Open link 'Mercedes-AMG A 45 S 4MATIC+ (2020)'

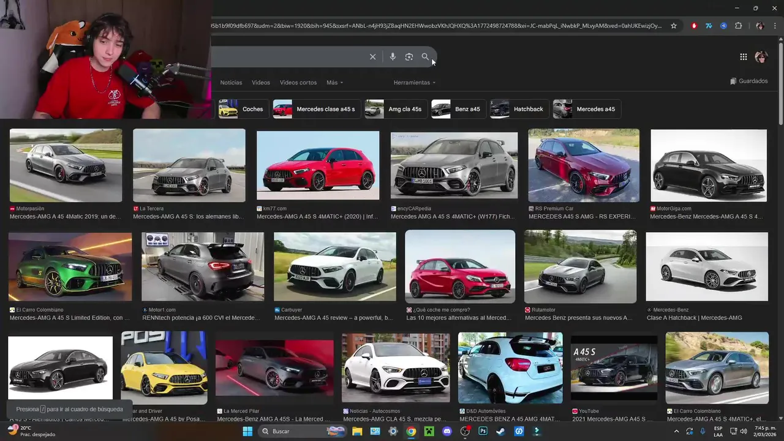pos(317,216)
